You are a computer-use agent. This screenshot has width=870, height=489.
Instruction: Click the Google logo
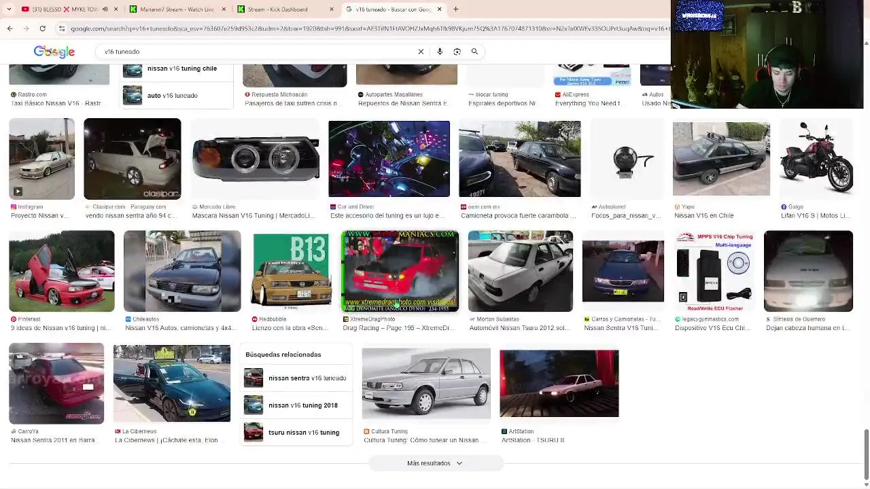coord(54,52)
